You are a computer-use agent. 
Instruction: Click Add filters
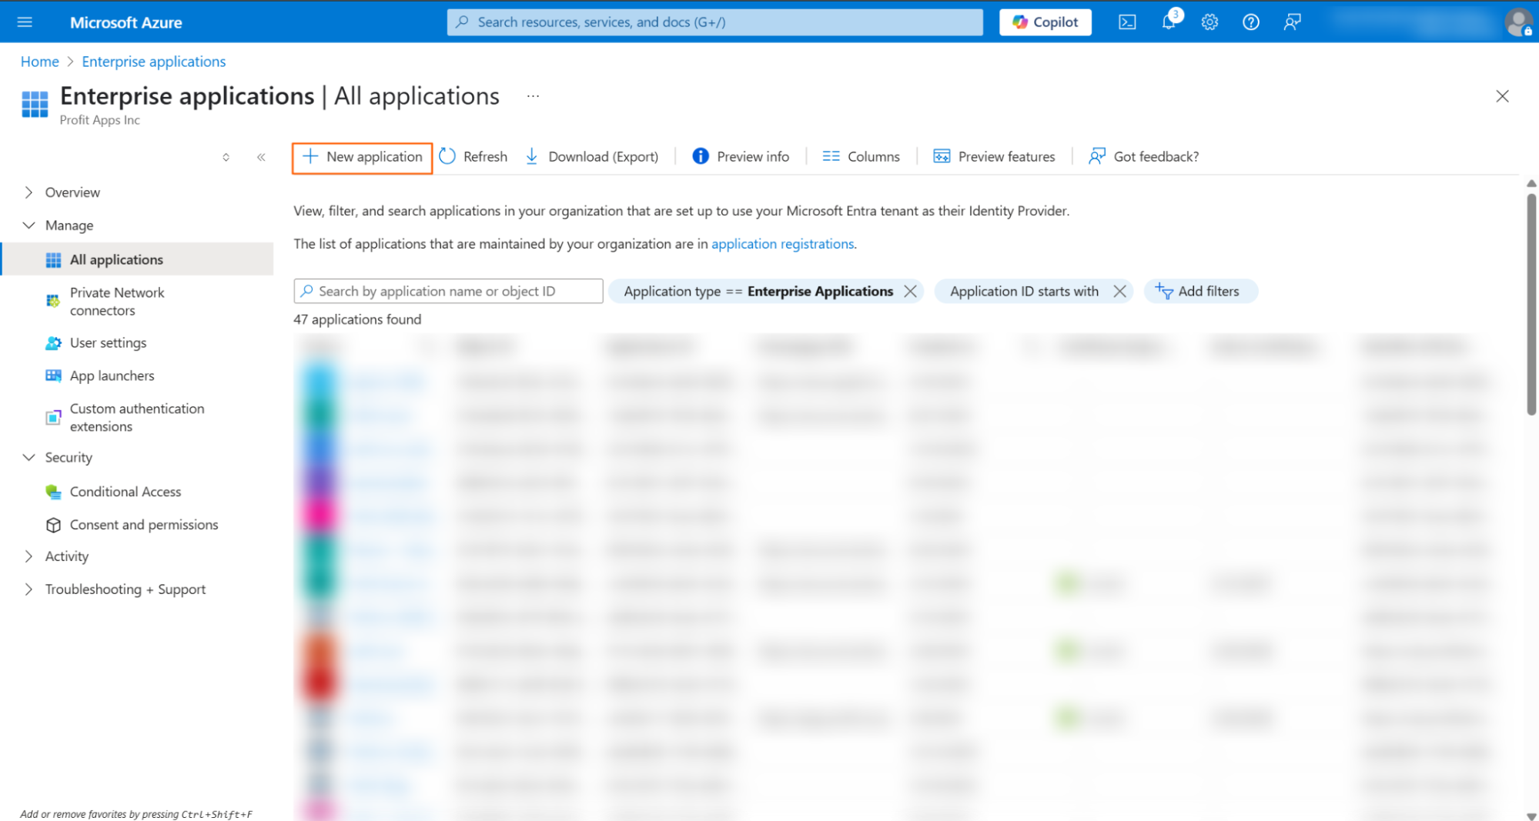tap(1200, 292)
